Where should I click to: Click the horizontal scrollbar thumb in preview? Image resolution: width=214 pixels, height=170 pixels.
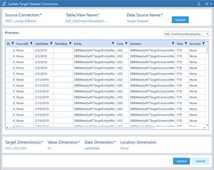click(81, 128)
